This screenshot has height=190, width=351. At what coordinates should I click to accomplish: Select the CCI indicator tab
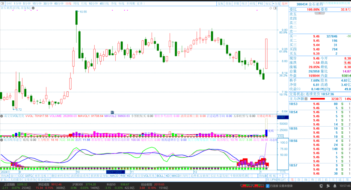(20, 176)
